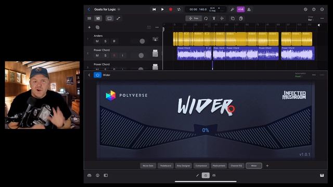
Task: Toggle the purple count-in button
Action: [241, 9]
